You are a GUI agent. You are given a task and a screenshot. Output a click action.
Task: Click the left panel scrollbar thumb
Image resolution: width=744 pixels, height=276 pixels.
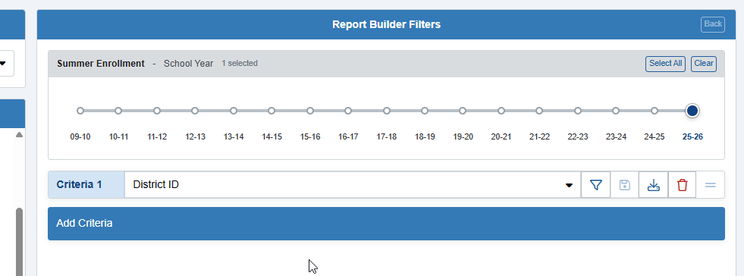19,242
